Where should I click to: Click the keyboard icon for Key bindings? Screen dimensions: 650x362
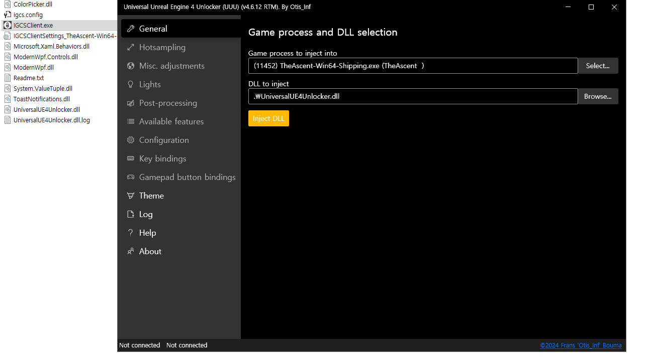[131, 158]
